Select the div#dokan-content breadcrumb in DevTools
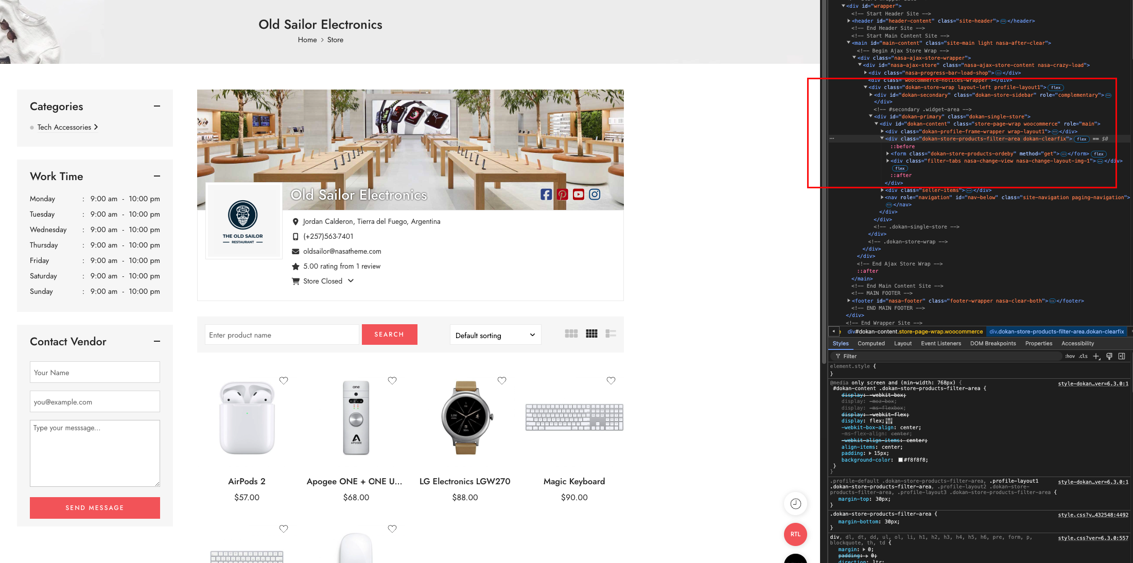Image resolution: width=1133 pixels, height=563 pixels. coord(915,331)
